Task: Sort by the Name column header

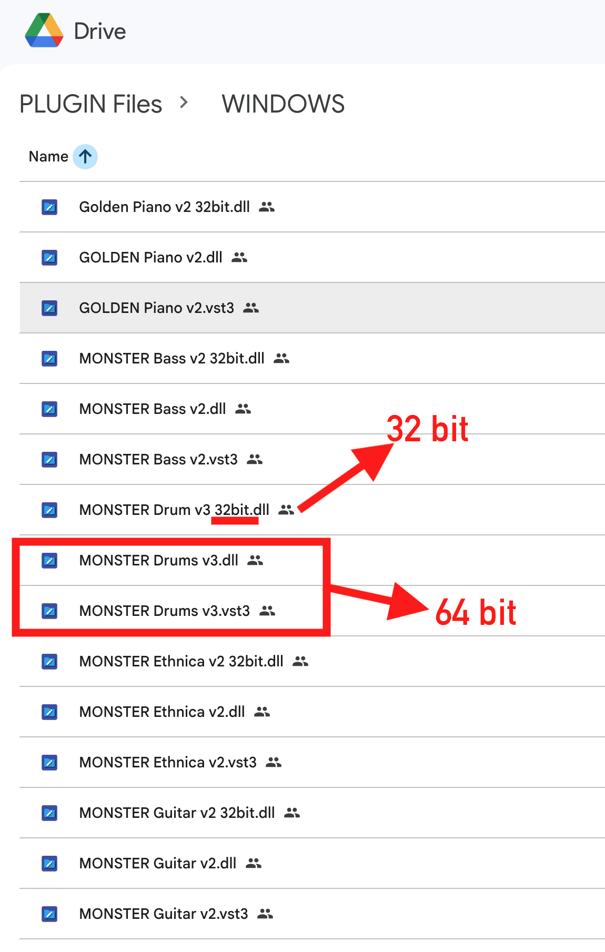Action: 48,156
